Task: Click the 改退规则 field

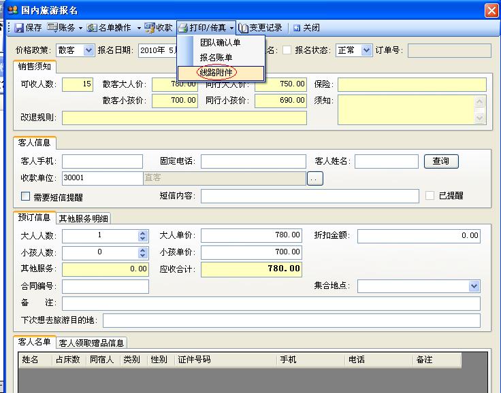Action: point(184,118)
